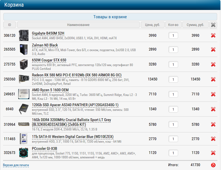Click the Цена, руб. column header
The height and width of the screenshot is (170, 221).
tap(153, 25)
